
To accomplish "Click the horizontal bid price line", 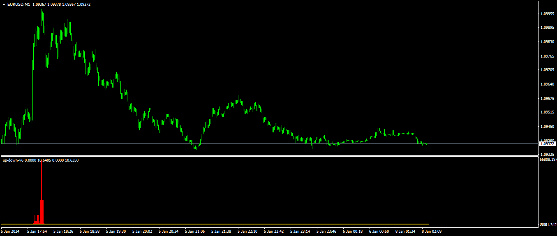I will [269, 143].
